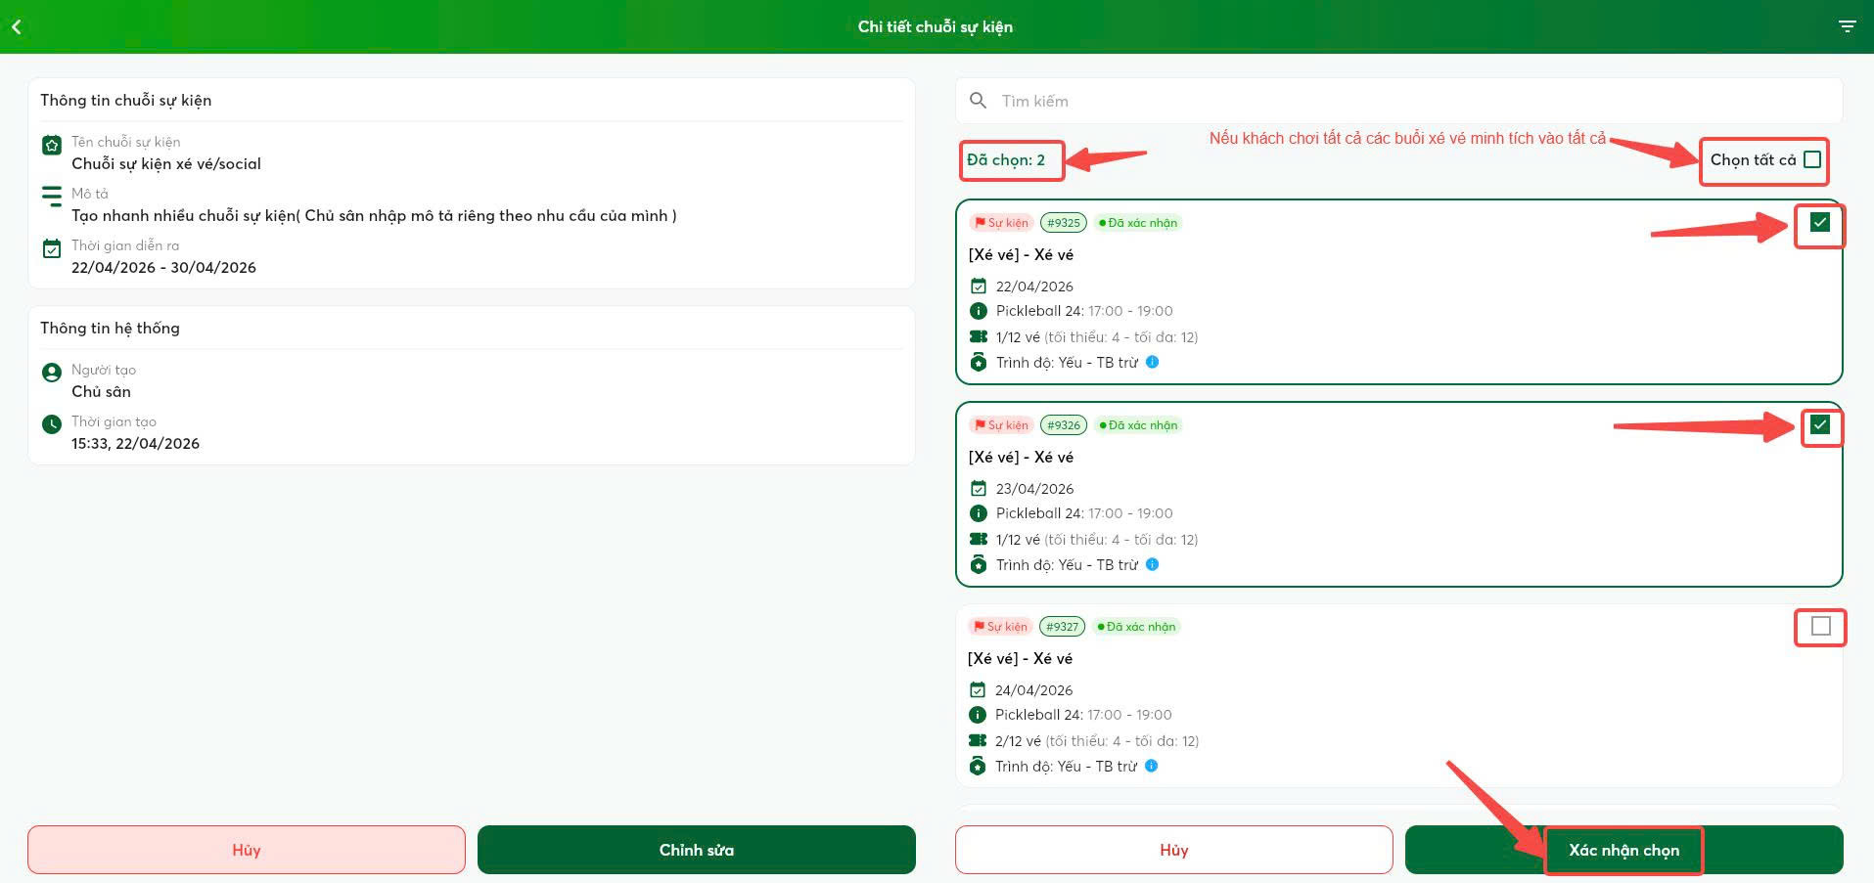Click the description text starting Tạo nhanh nhiều chuỗi

coord(374,216)
